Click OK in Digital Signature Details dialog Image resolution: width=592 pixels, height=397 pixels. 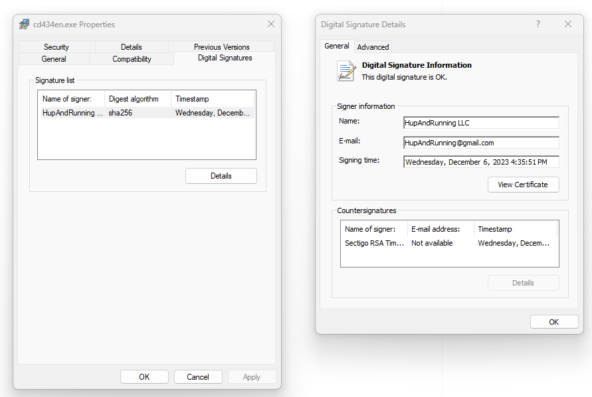click(553, 322)
